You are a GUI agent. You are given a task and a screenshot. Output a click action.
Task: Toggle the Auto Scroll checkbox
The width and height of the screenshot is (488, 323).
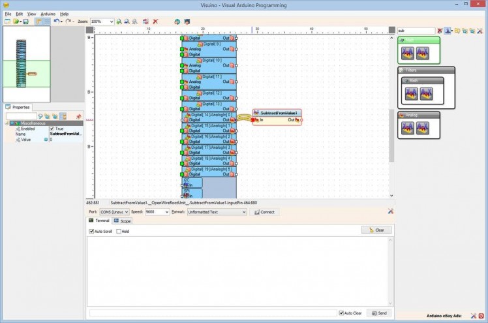pyautogui.click(x=92, y=231)
